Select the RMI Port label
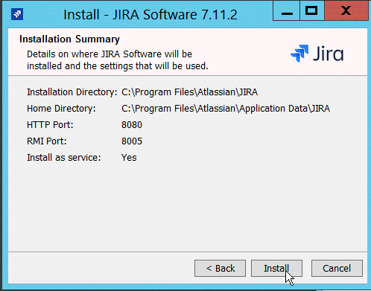This screenshot has width=371, height=291. click(x=47, y=141)
